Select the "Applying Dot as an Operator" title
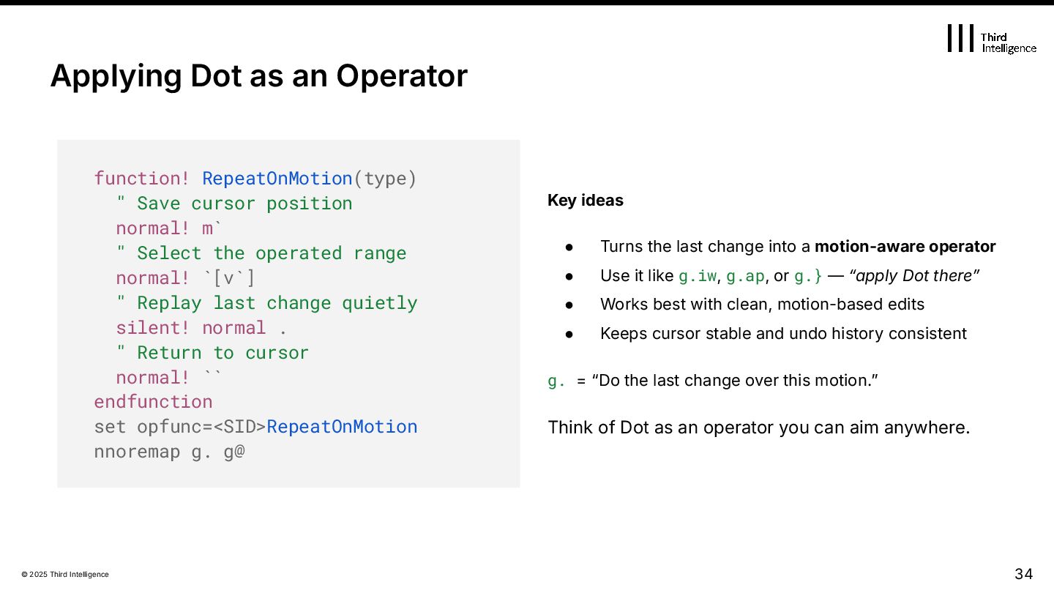This screenshot has height=593, width=1054. coord(258,76)
